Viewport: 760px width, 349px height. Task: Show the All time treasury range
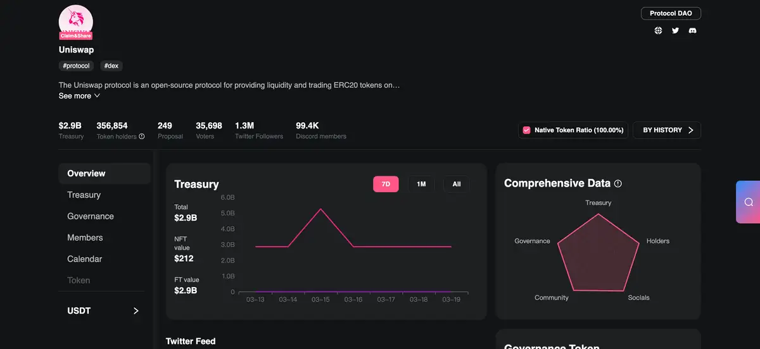pos(456,184)
